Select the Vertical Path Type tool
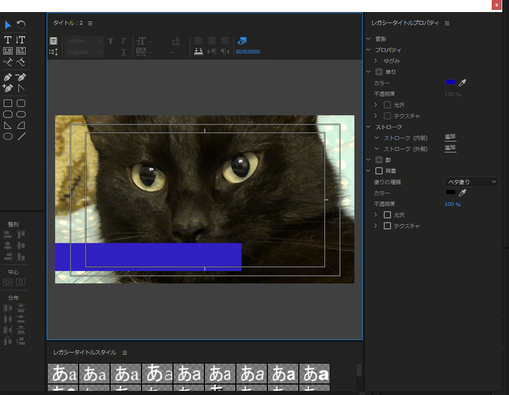509x395 pixels. coord(21,62)
